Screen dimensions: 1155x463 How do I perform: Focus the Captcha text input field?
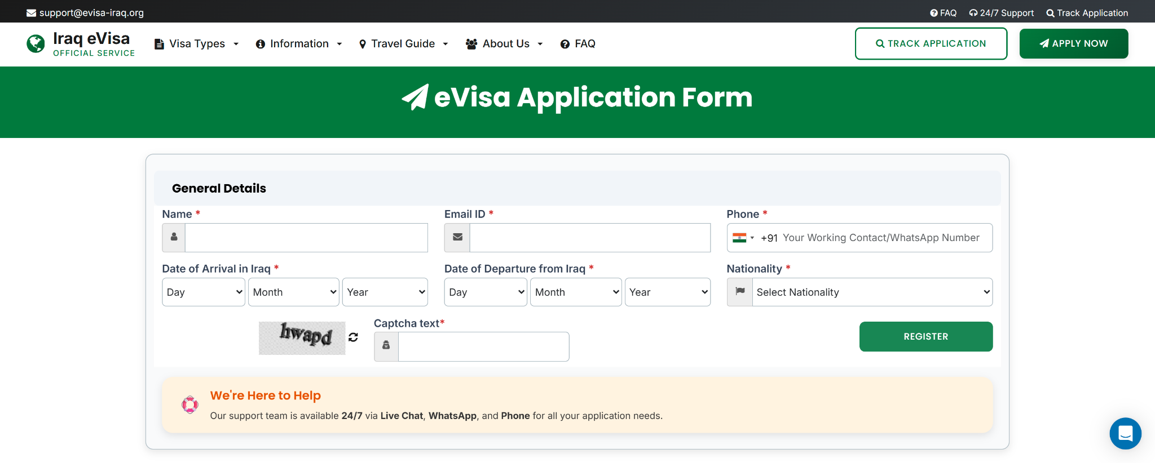click(x=483, y=346)
